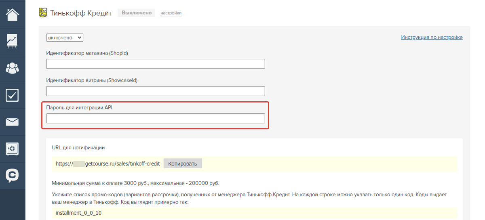Viewport: 485px width, 220px height.
Task: Click the 'Выключено' status badge
Action: [x=137, y=13]
